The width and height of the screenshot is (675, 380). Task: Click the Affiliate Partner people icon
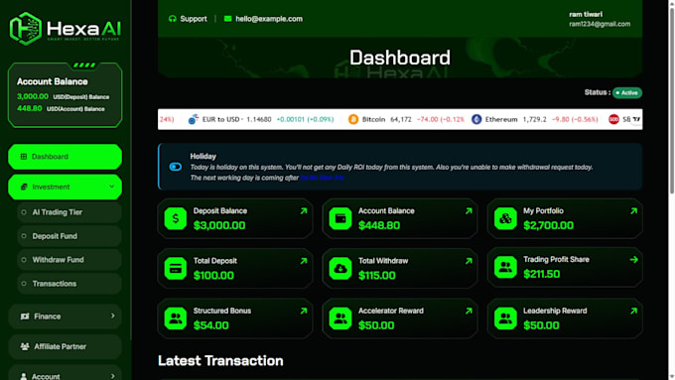point(25,346)
